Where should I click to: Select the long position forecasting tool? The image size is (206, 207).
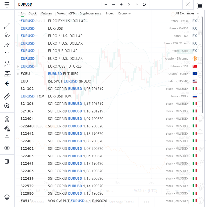point(7,74)
